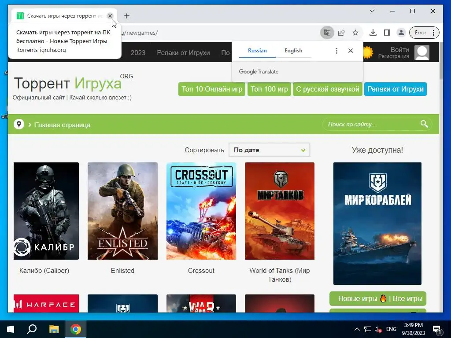The width and height of the screenshot is (451, 338).
Task: Open the Chrome profile avatar icon
Action: (x=401, y=33)
